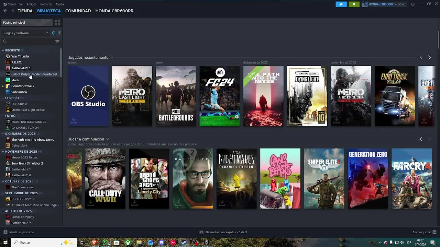Screen dimensions: 440x247
Task: Go forward with the right navigation arrow
Action: tap(12, 11)
